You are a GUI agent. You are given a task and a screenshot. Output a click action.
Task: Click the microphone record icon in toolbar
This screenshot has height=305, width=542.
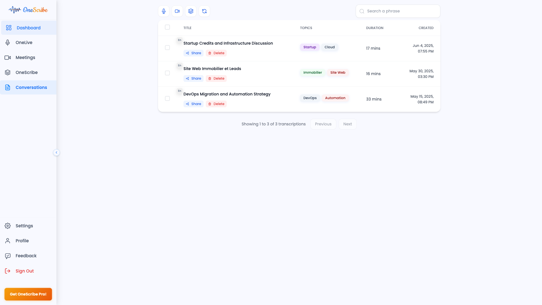(164, 11)
